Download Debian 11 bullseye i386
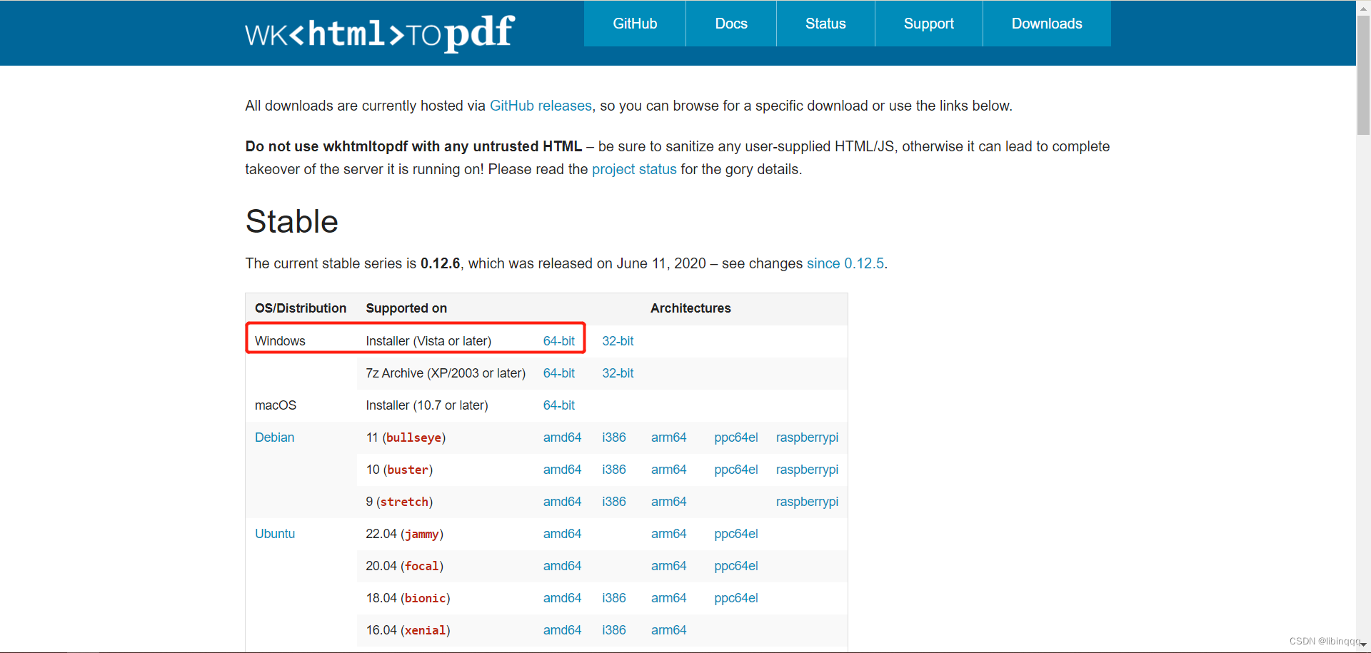This screenshot has width=1371, height=653. (614, 437)
